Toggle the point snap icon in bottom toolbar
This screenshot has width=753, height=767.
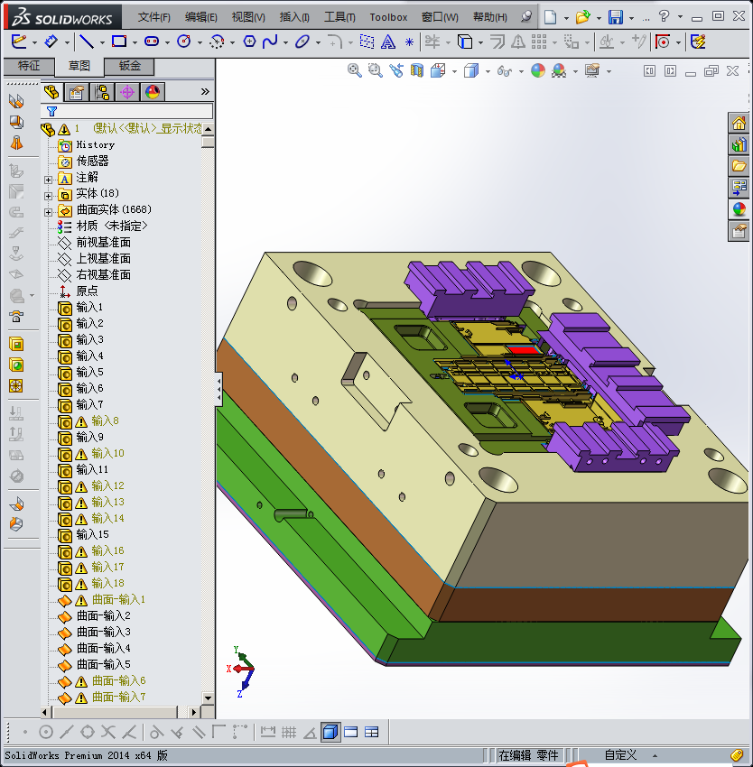point(25,732)
